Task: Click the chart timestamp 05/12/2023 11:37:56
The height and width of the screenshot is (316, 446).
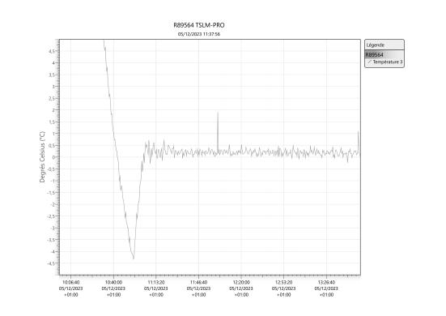Action: [x=199, y=34]
